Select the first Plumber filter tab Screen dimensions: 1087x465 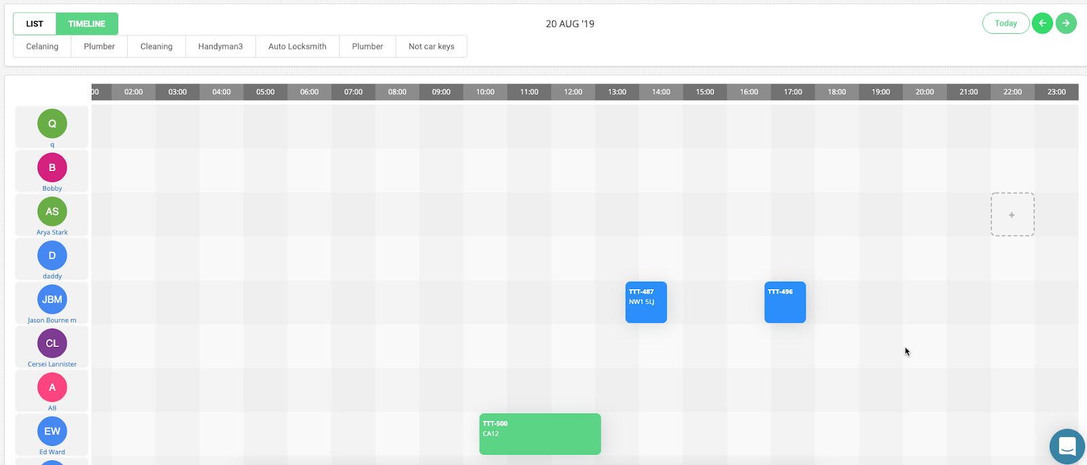99,46
